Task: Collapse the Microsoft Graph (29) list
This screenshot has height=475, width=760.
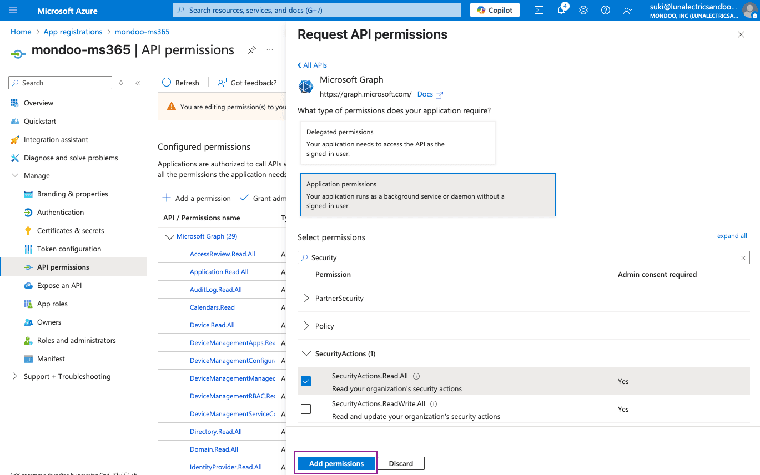Action: click(x=170, y=236)
